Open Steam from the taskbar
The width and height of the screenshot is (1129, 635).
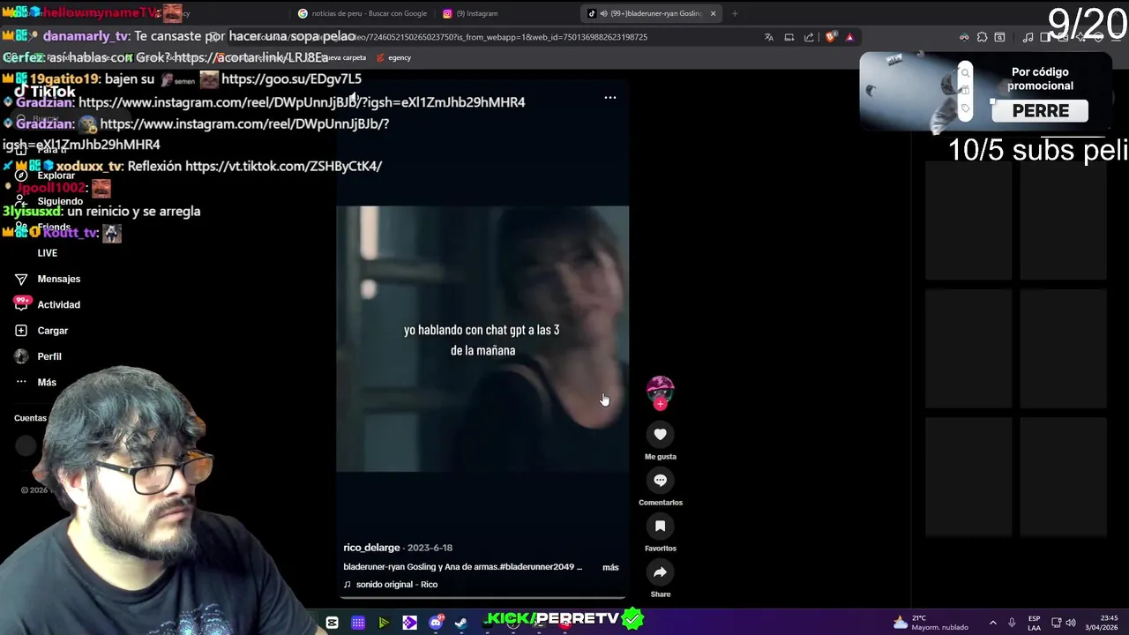pyautogui.click(x=460, y=623)
